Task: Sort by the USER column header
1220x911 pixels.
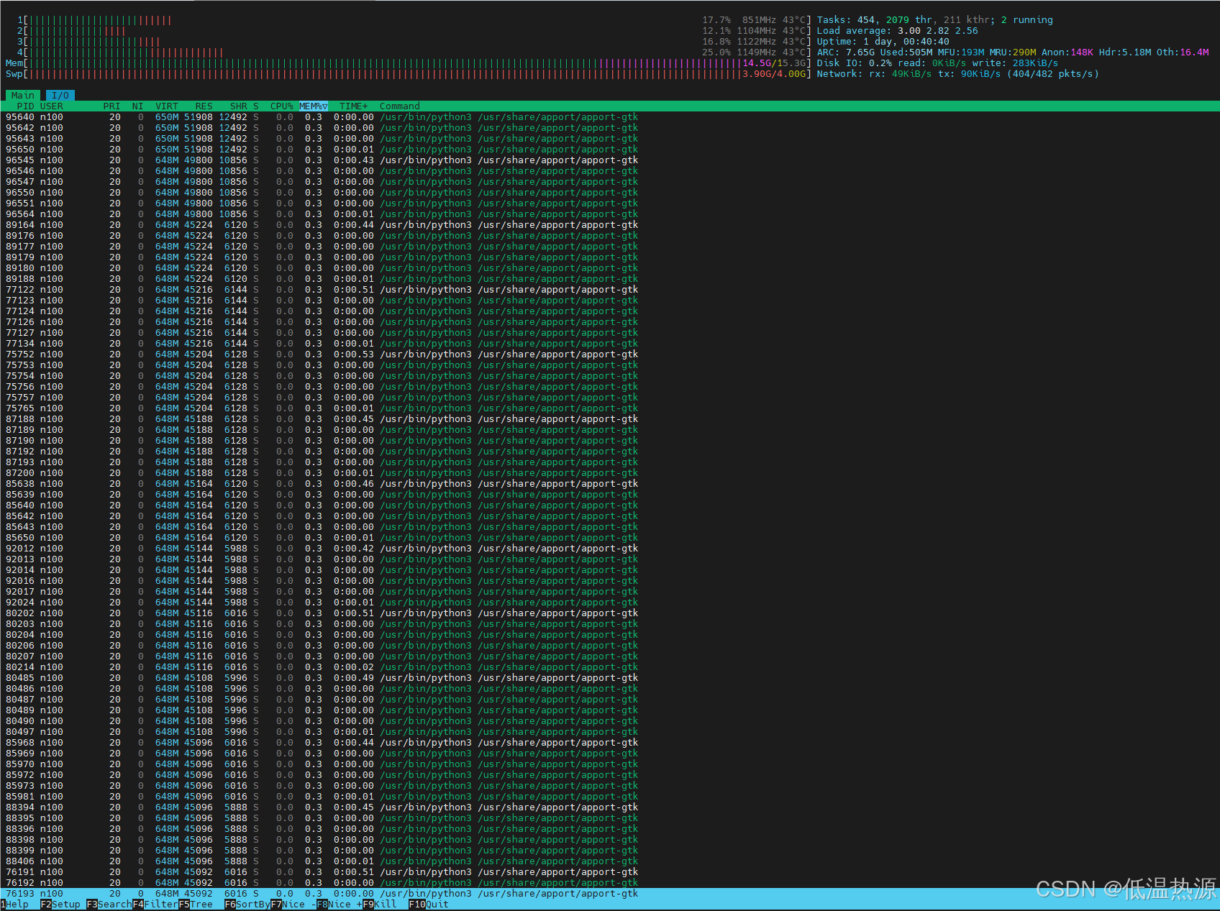Action: (x=52, y=106)
